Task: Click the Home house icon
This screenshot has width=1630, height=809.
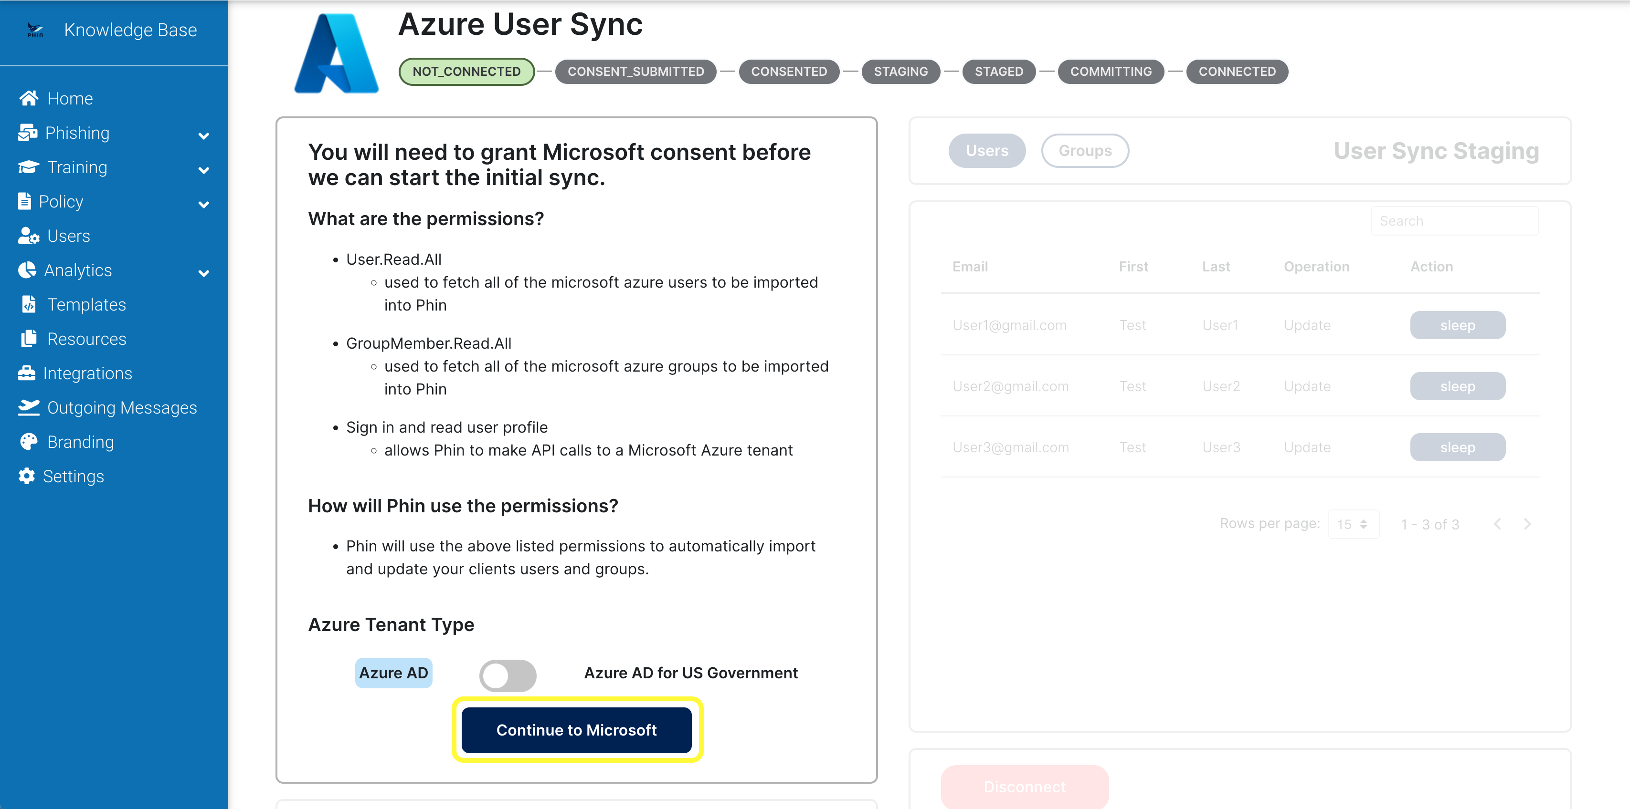Action: pos(29,98)
